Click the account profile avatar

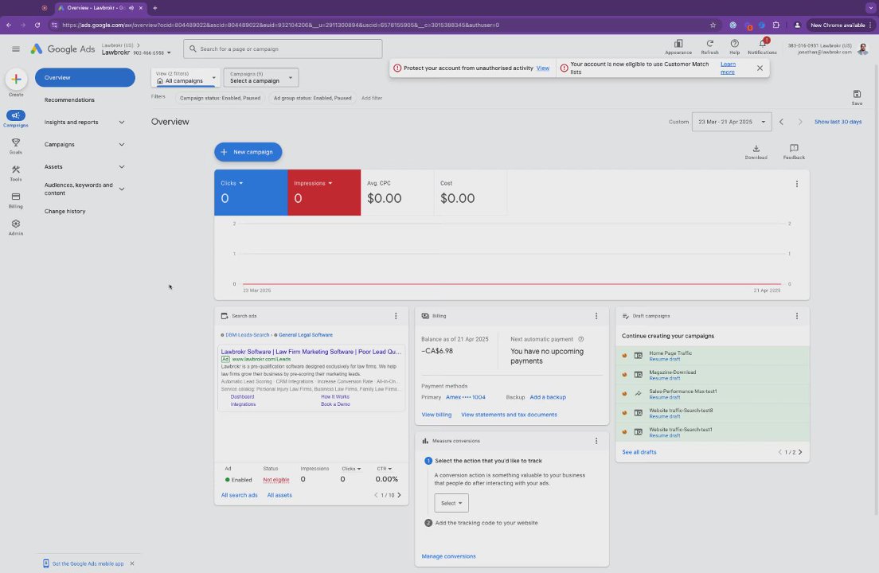[x=863, y=49]
